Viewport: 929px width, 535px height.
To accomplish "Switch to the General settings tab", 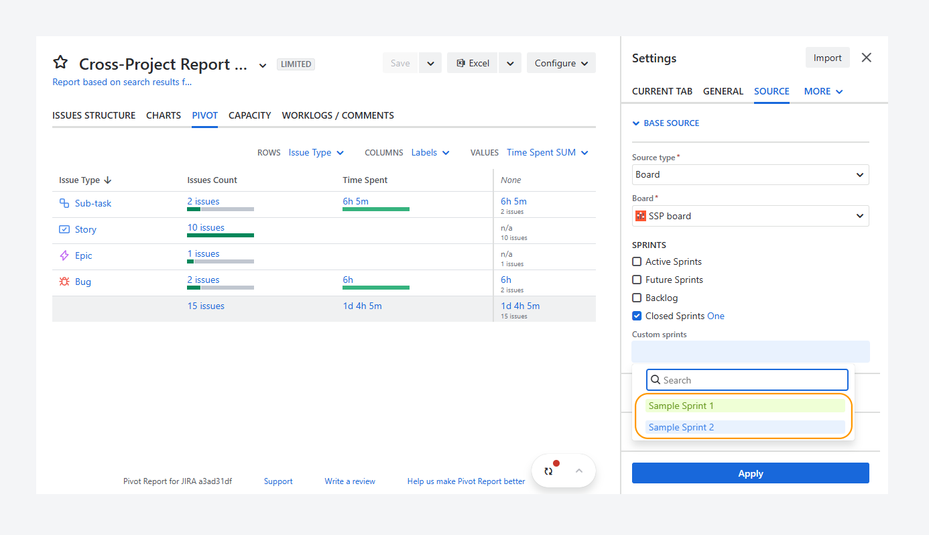I will point(723,91).
